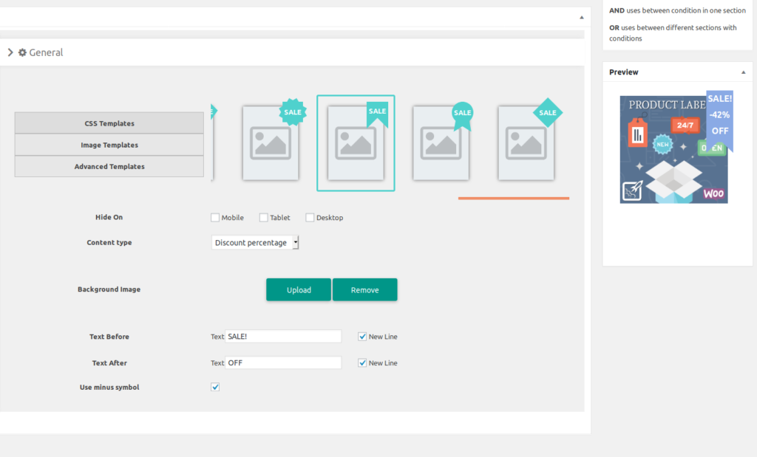Uncheck New Line for Text Before

(x=362, y=337)
